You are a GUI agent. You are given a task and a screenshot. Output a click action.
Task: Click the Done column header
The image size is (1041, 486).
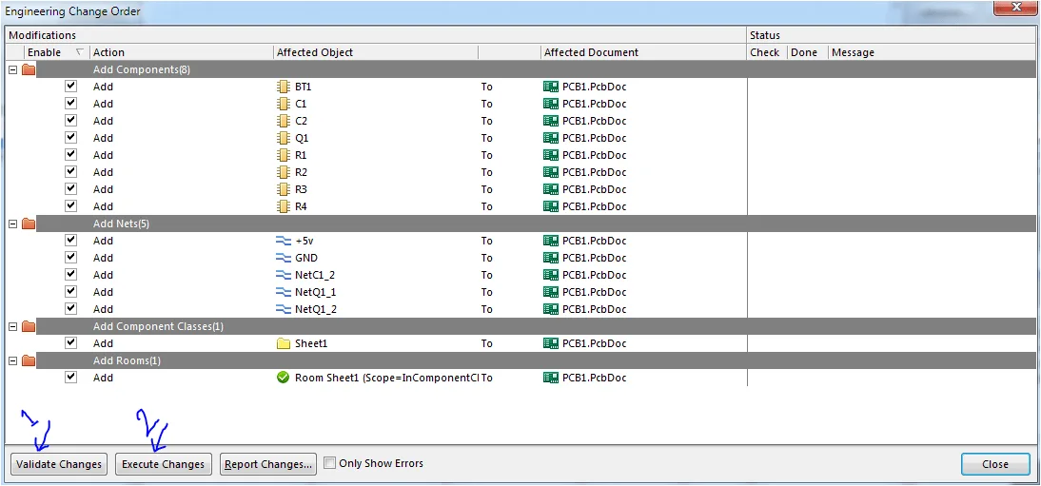pyautogui.click(x=808, y=52)
